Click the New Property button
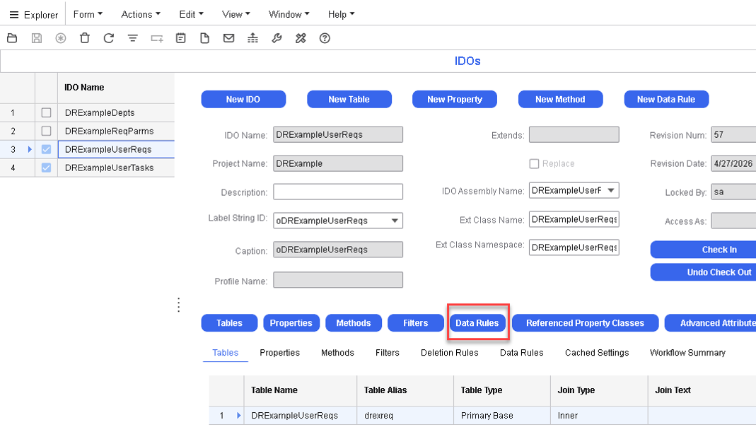Image resolution: width=756 pixels, height=444 pixels. 455,99
